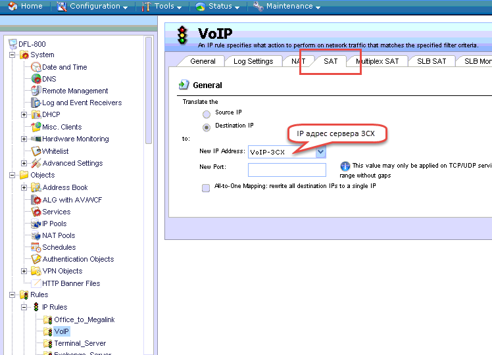
Task: Expand the Address Book tree node
Action: pyautogui.click(x=24, y=188)
